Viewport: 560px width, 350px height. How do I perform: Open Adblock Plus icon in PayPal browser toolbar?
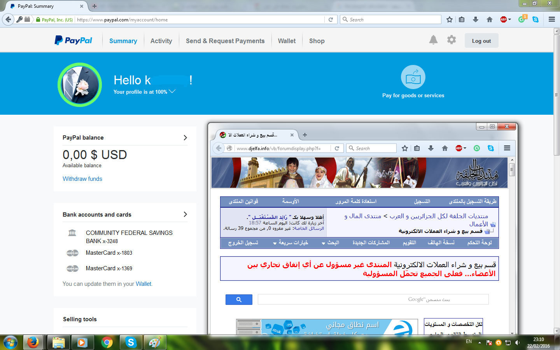pos(503,19)
